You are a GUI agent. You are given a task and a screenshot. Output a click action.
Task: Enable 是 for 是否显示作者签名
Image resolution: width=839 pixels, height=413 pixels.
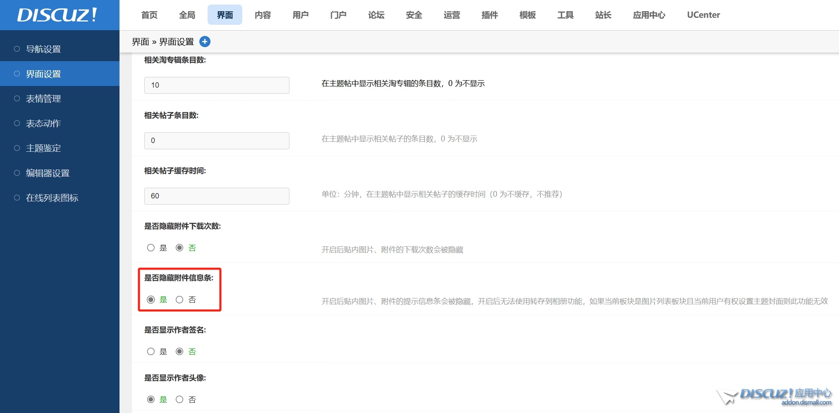point(151,352)
